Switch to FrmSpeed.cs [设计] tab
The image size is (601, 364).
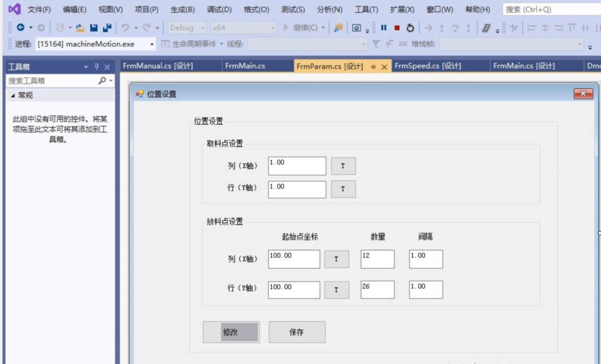(x=428, y=66)
